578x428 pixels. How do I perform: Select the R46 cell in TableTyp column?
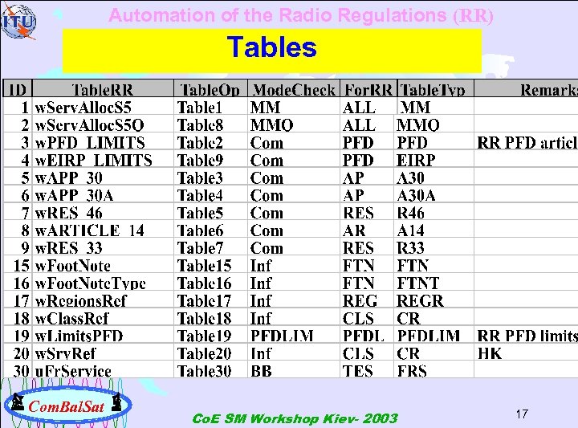pyautogui.click(x=435, y=213)
